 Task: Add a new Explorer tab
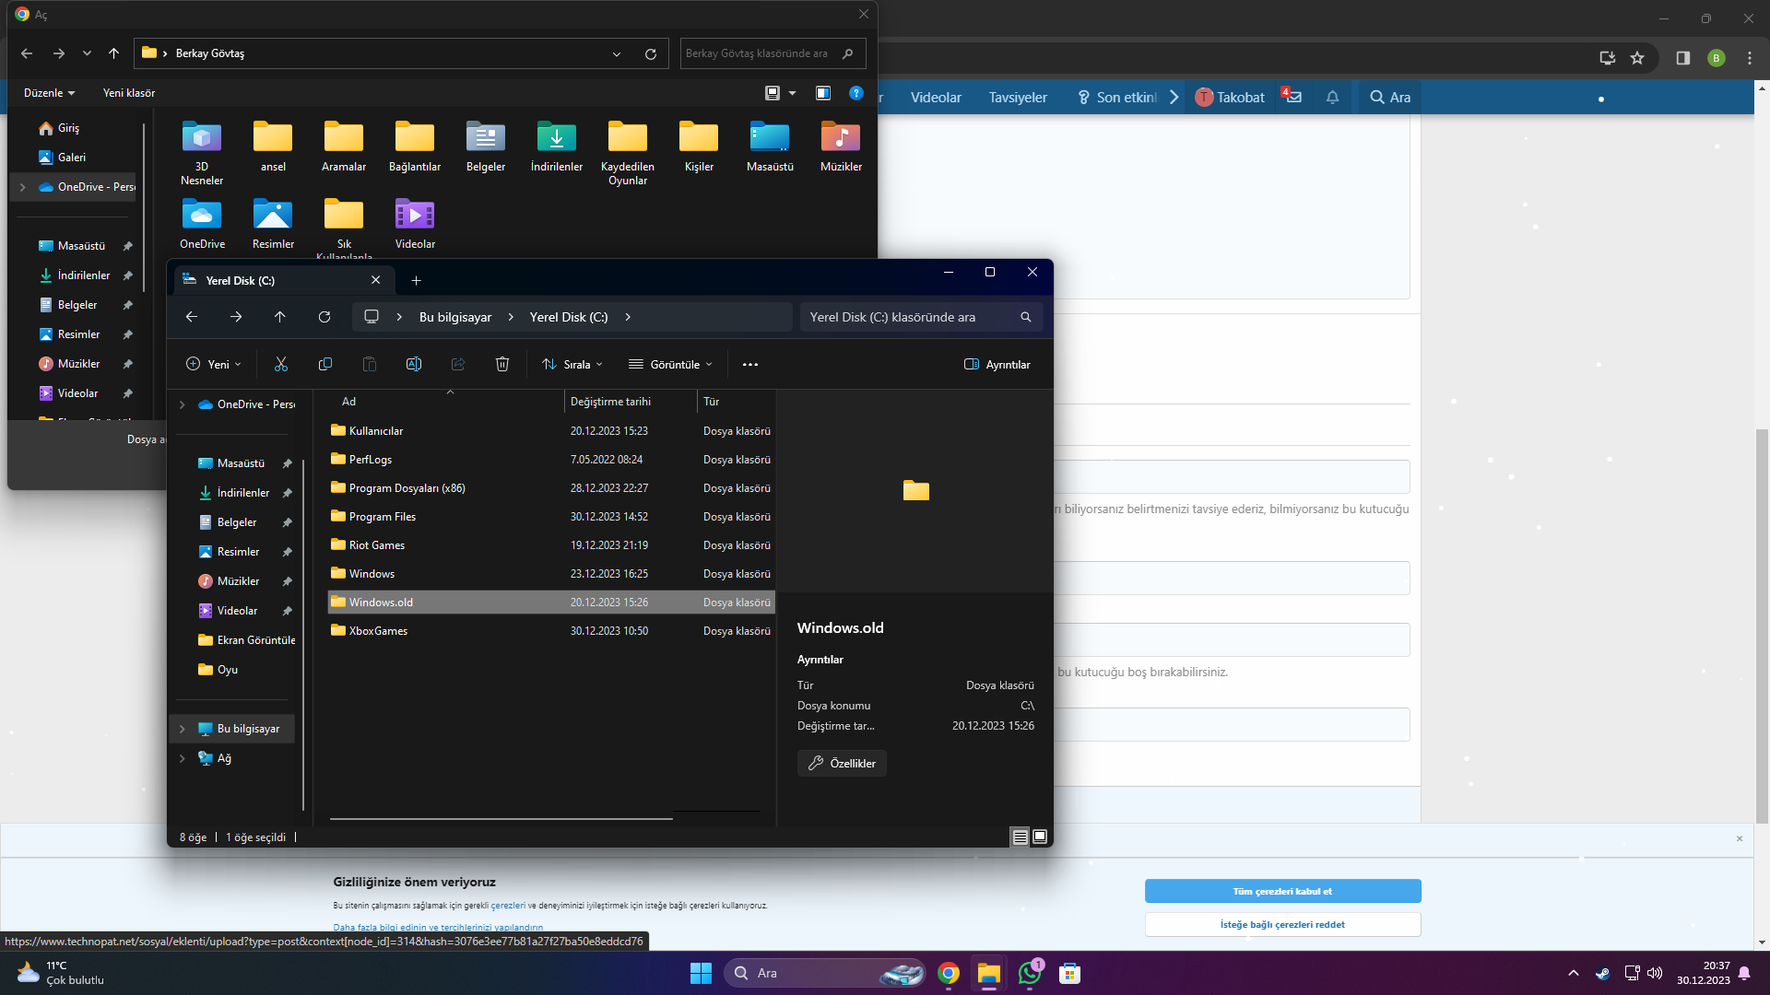(x=416, y=280)
